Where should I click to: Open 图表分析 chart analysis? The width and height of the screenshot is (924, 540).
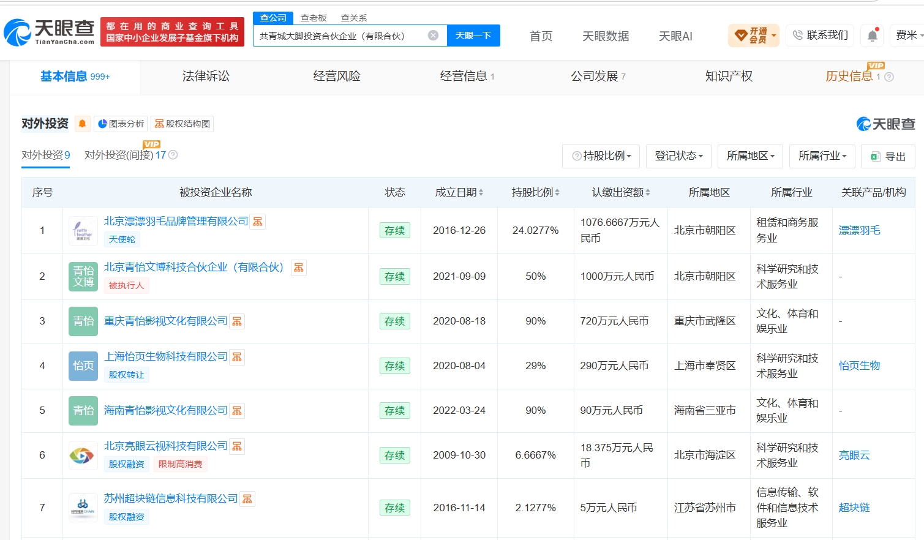[x=121, y=124]
